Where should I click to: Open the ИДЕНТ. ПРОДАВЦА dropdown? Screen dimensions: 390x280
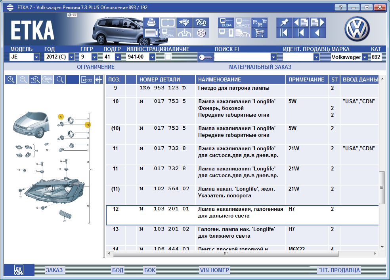click(x=316, y=57)
